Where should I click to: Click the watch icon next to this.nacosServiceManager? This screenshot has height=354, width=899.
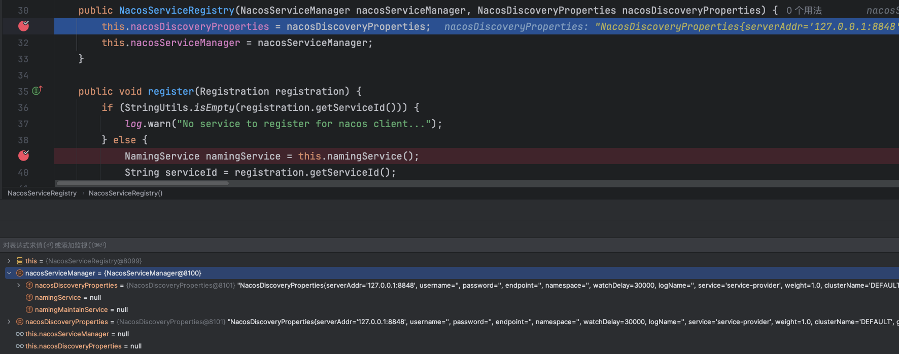[20, 334]
